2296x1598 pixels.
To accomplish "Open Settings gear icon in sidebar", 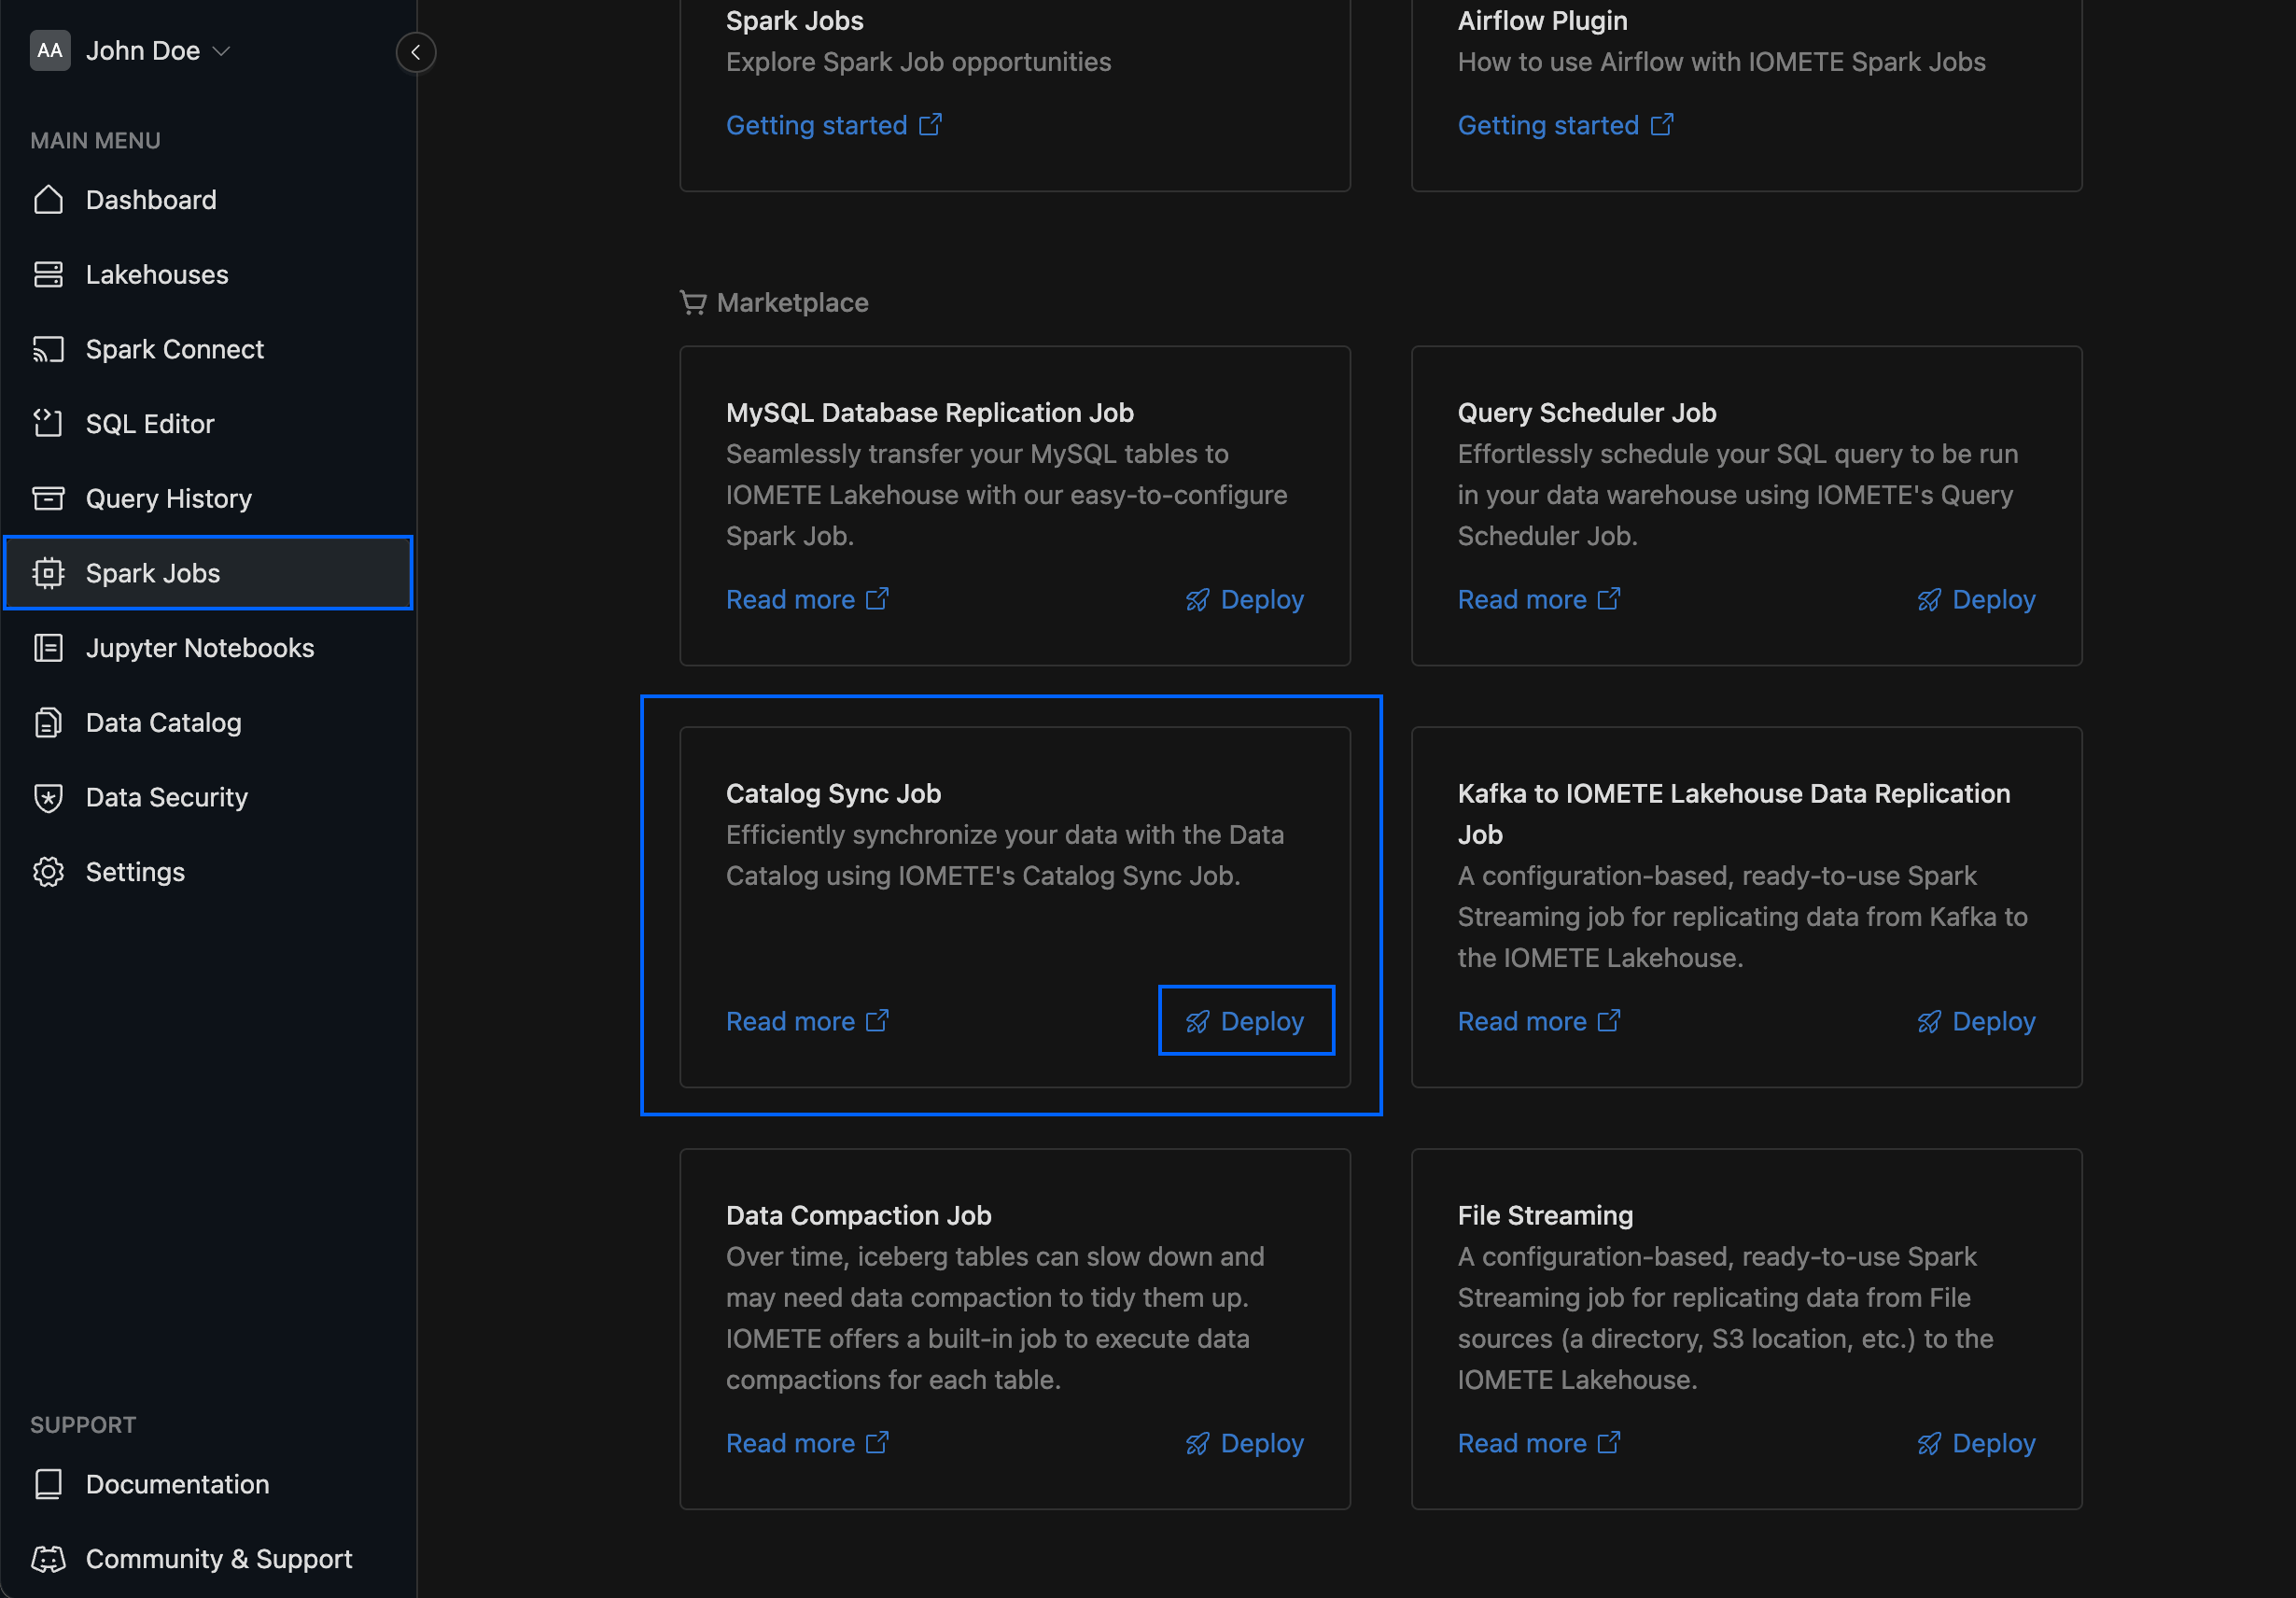I will tap(48, 872).
